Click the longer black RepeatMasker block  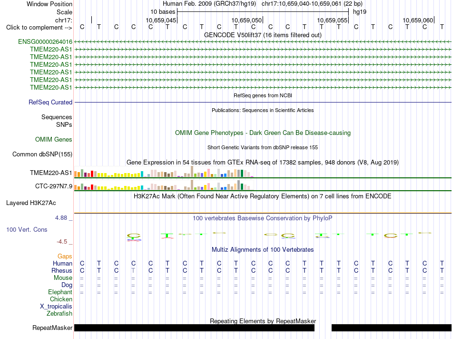click(x=194, y=328)
